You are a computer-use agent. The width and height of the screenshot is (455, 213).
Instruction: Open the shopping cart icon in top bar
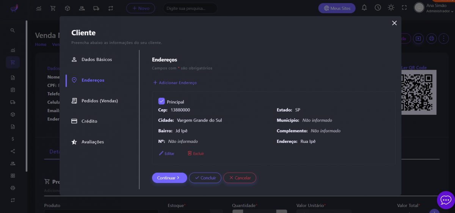[53, 8]
